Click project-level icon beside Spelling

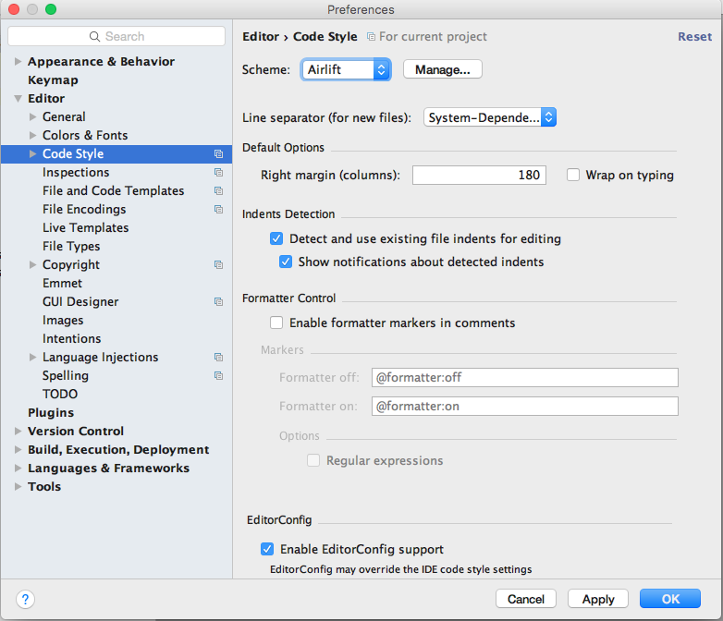(219, 376)
